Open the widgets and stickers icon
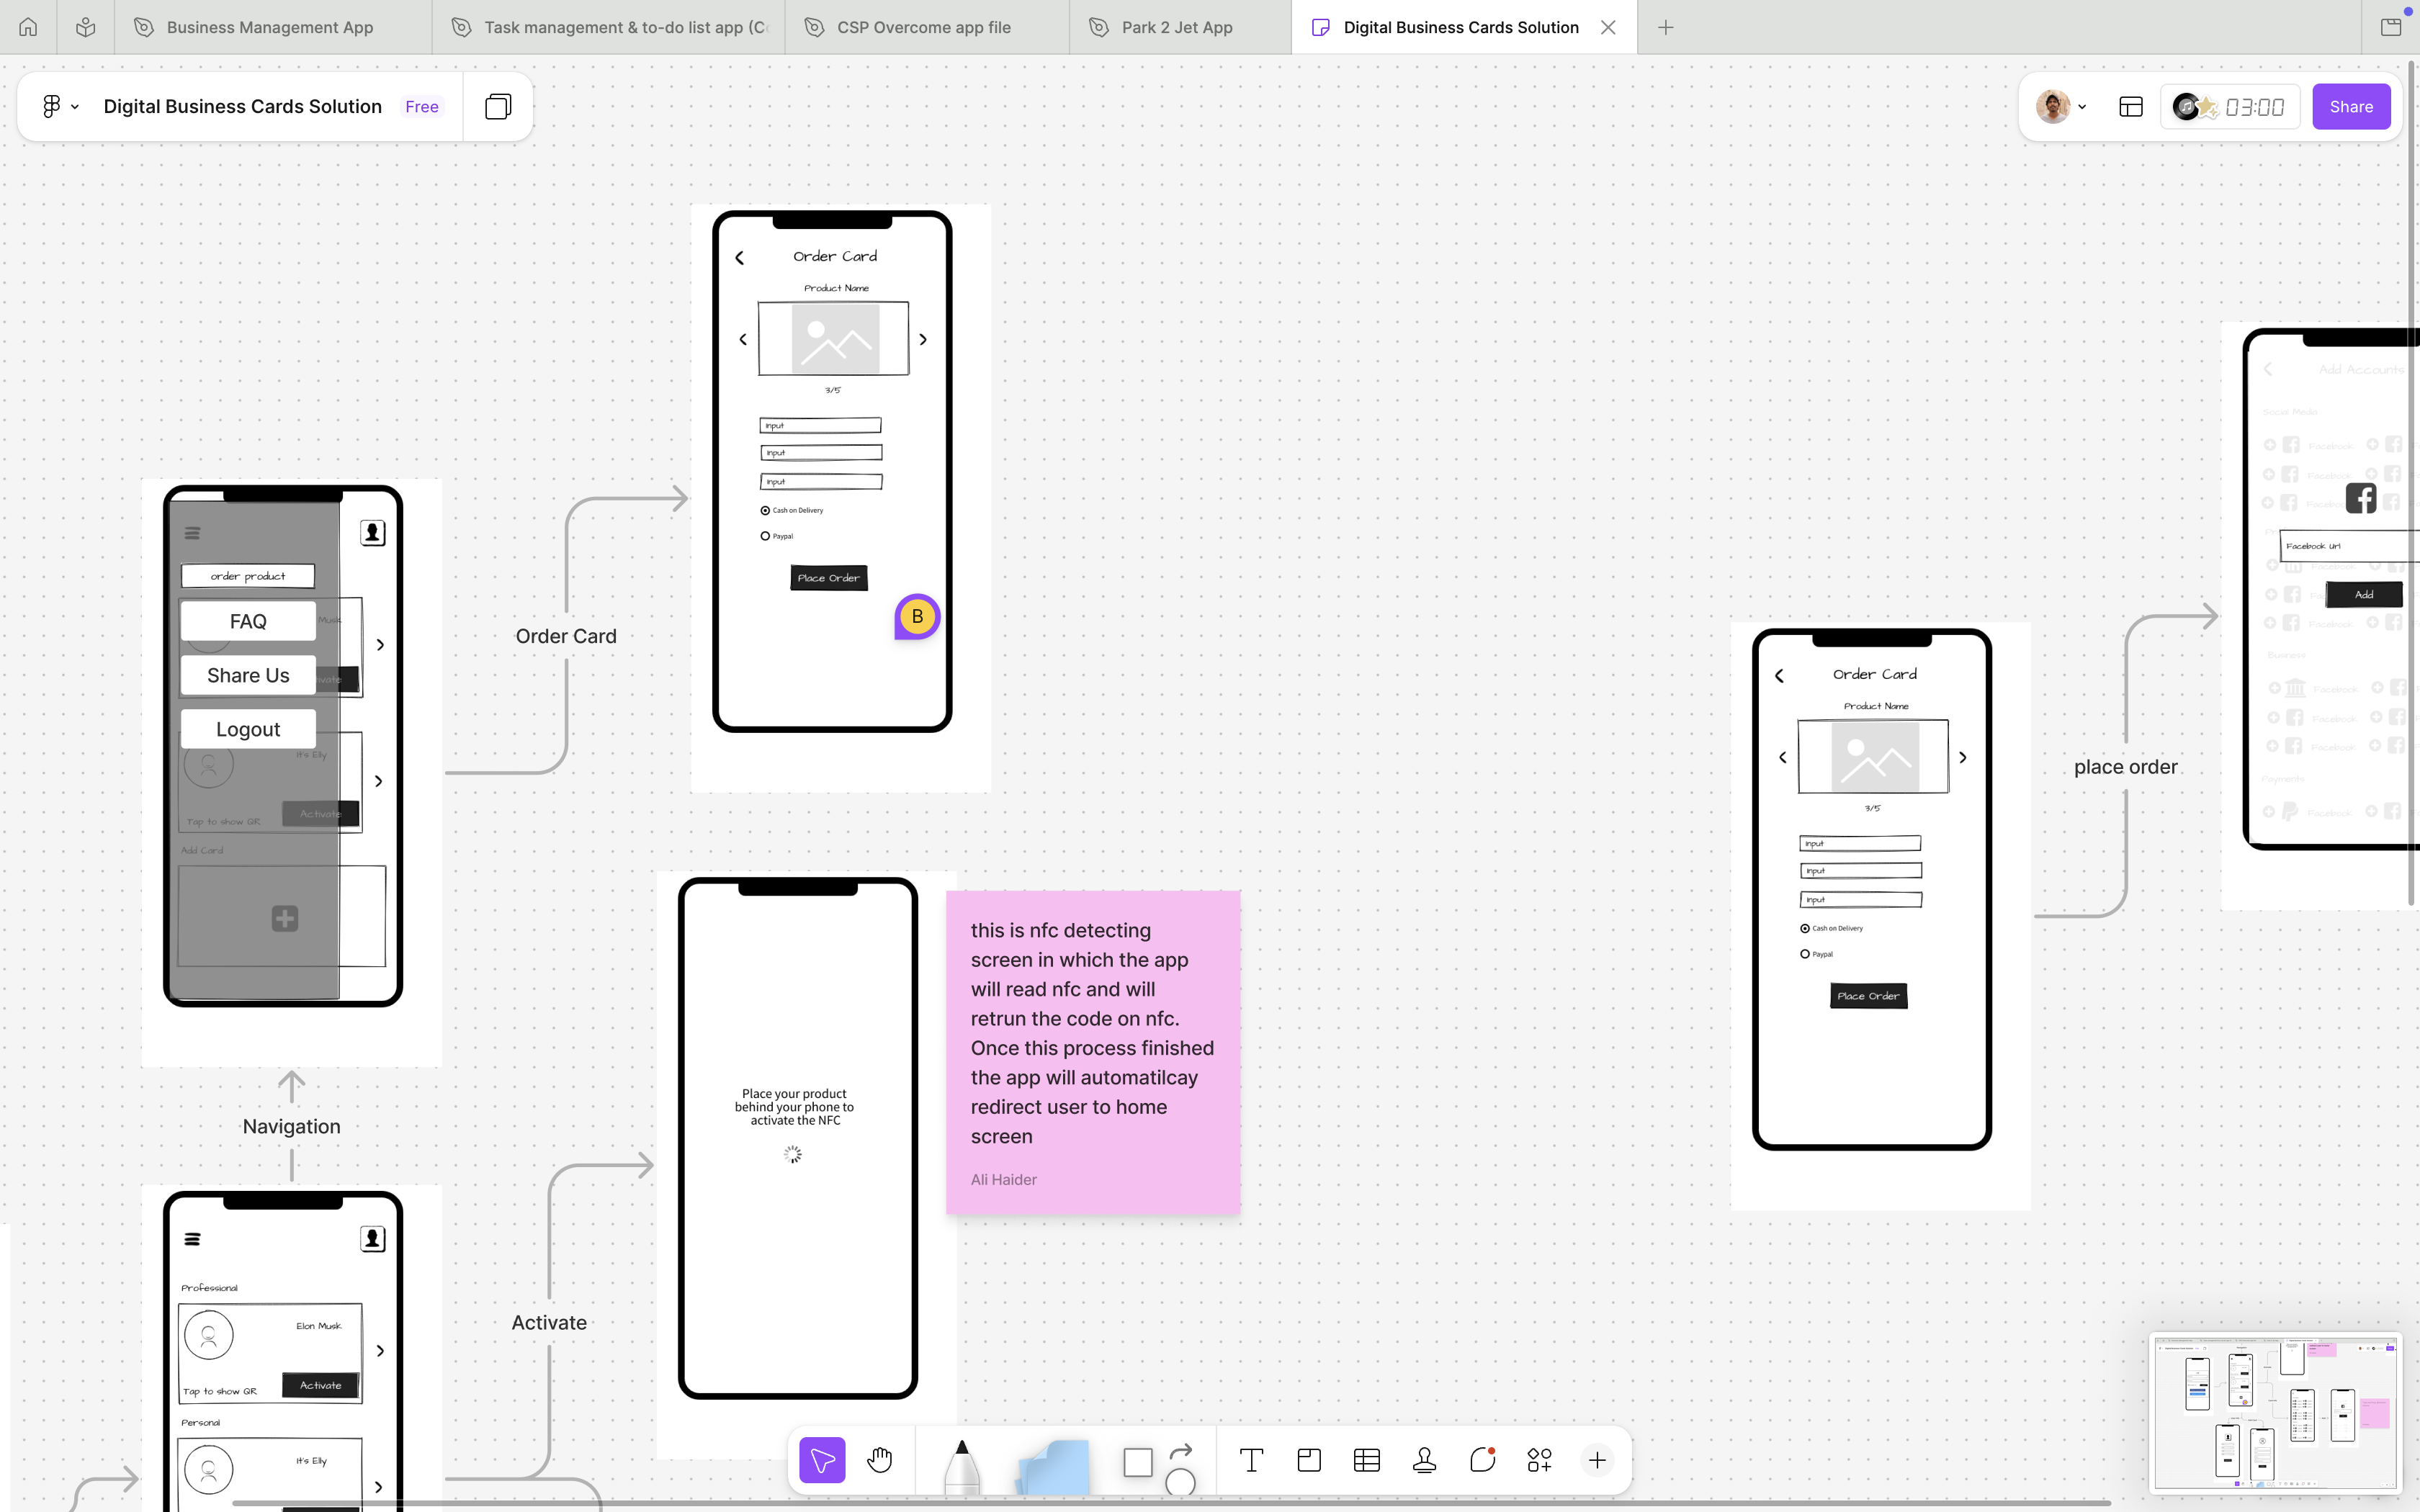 1540,1460
